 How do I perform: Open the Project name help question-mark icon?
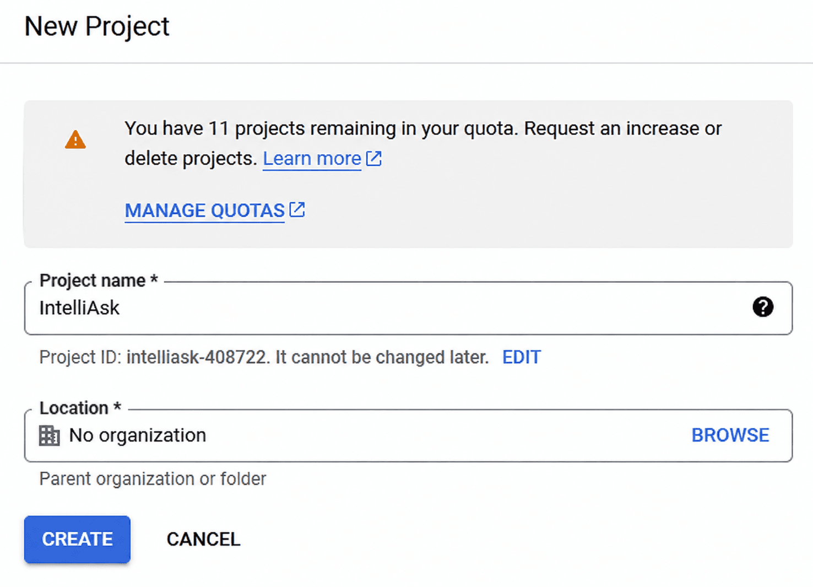tap(763, 307)
